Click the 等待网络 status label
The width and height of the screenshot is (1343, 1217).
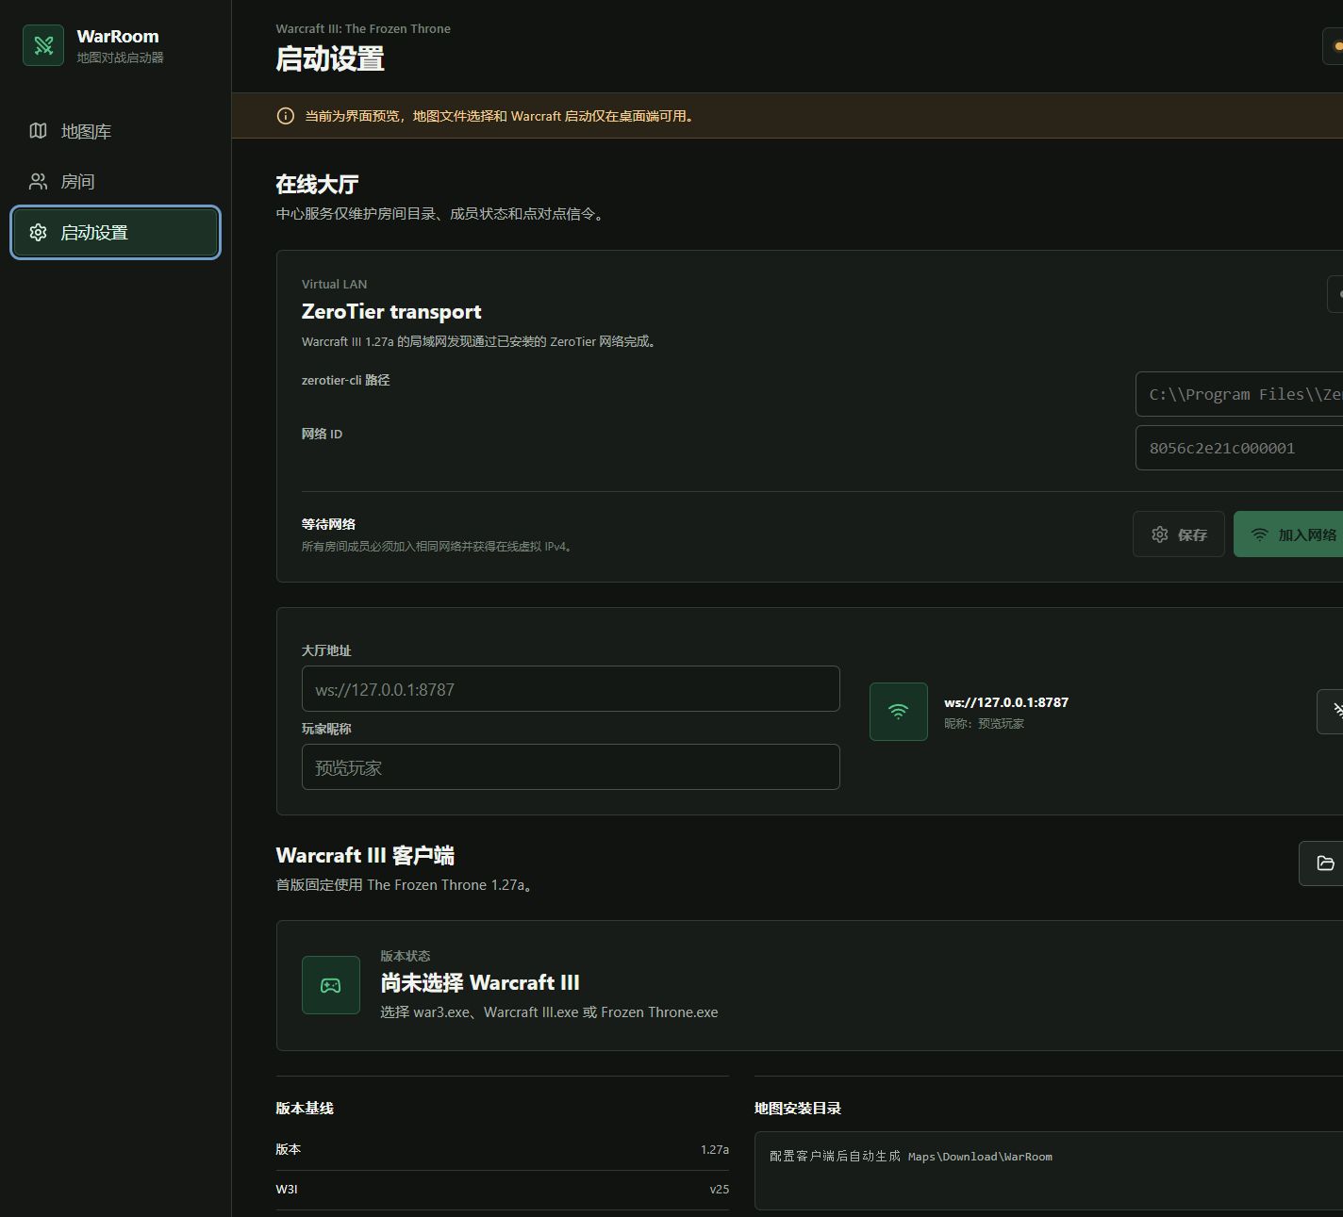328,524
